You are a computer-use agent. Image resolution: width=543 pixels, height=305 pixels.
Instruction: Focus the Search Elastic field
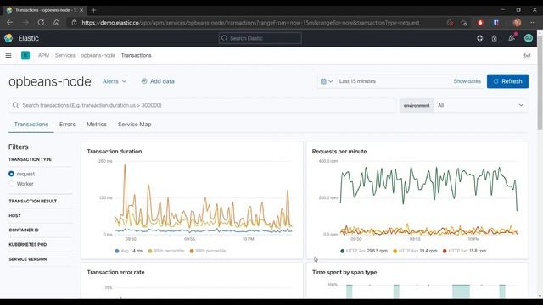(260, 38)
